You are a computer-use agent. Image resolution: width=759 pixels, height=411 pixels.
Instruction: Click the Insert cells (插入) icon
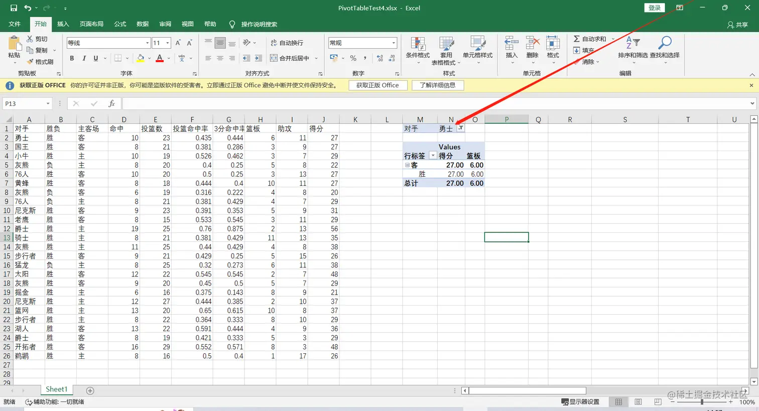pyautogui.click(x=512, y=43)
